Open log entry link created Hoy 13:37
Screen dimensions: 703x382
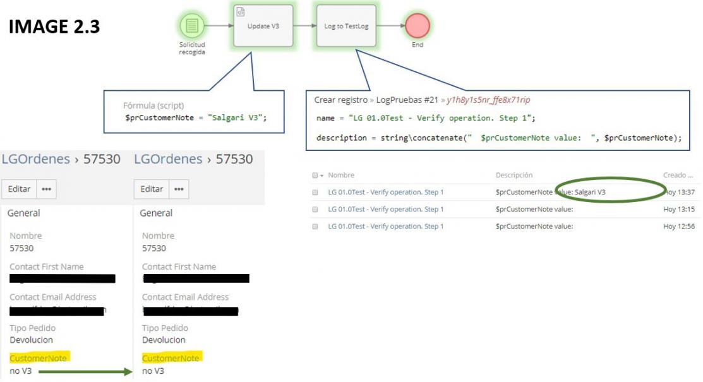[385, 192]
